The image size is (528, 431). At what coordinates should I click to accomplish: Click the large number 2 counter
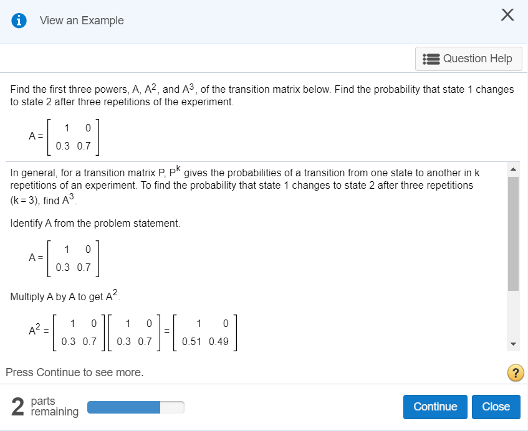tap(17, 406)
